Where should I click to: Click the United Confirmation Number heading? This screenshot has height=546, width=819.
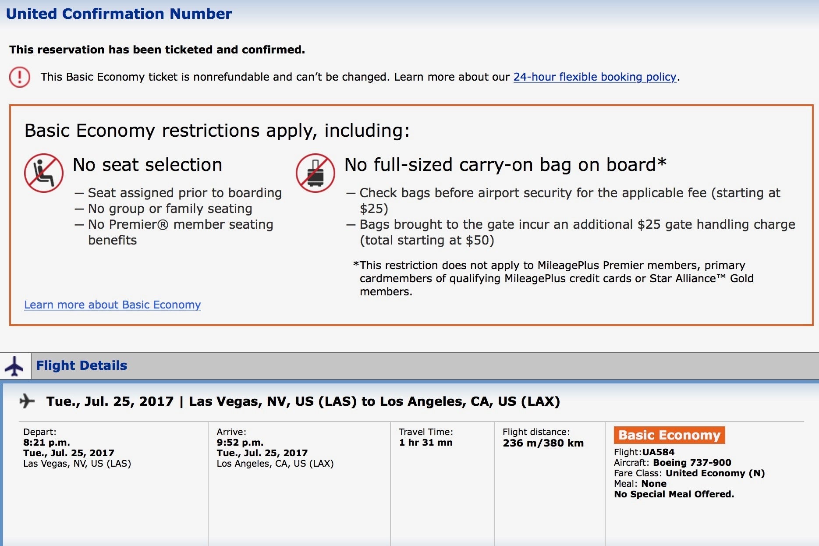coord(119,14)
